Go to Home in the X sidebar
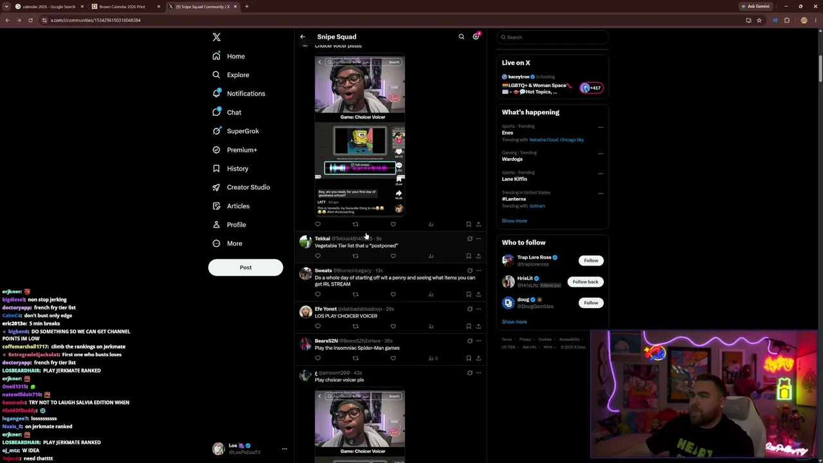 229,56
